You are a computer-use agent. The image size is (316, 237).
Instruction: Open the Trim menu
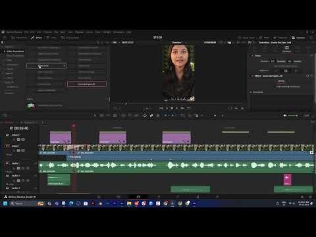coord(39,32)
